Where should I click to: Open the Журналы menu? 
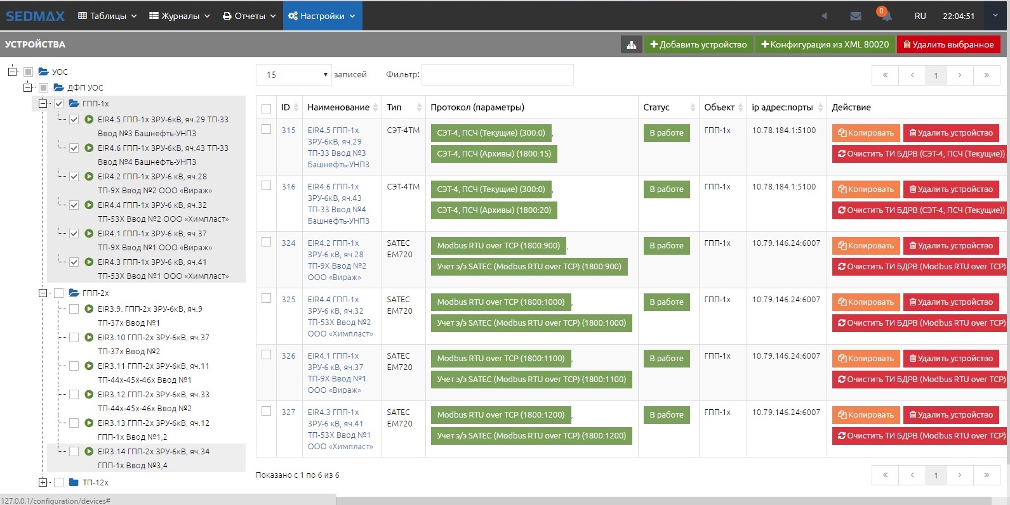180,16
